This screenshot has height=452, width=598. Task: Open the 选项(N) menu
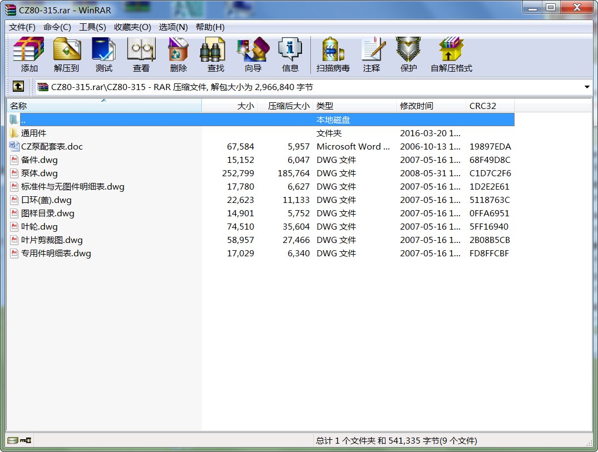pyautogui.click(x=173, y=27)
